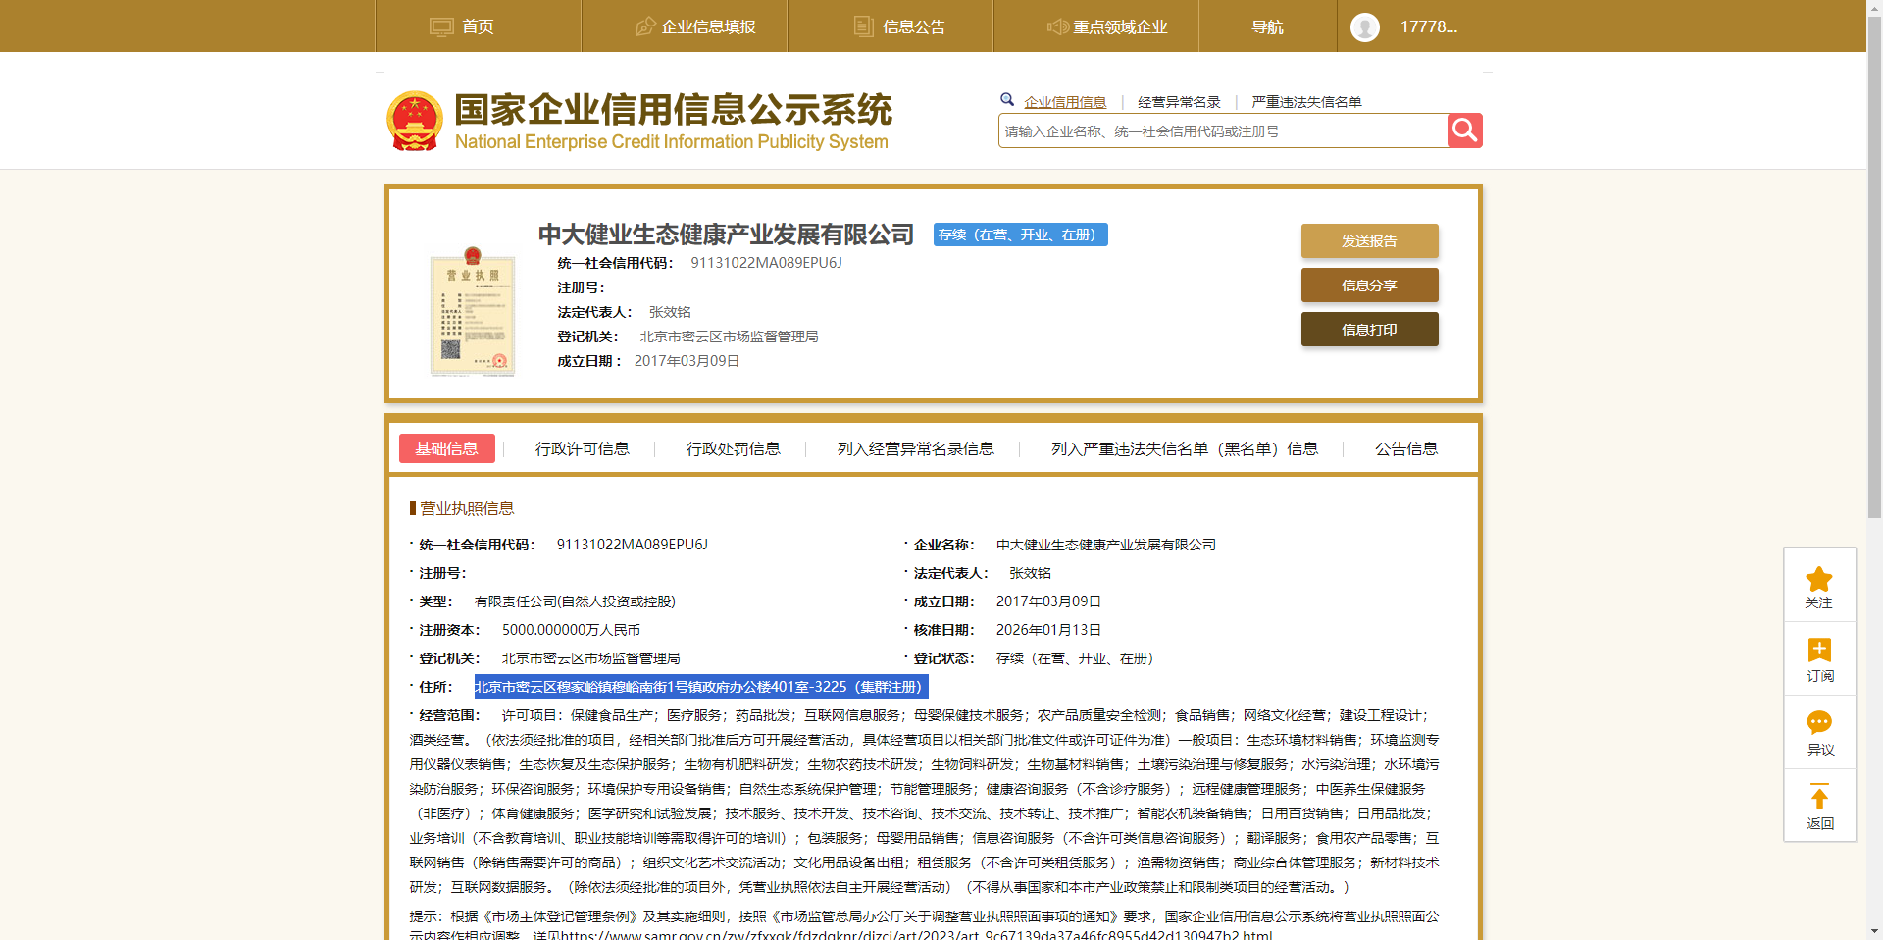Click the national emblem logo
Viewport: 1883px width, 940px height.
415,121
